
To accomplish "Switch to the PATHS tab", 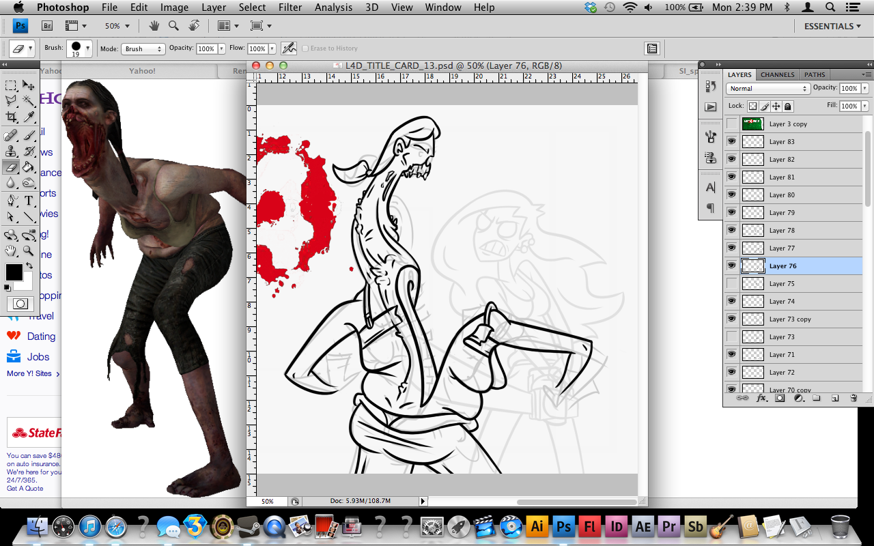I will point(815,74).
